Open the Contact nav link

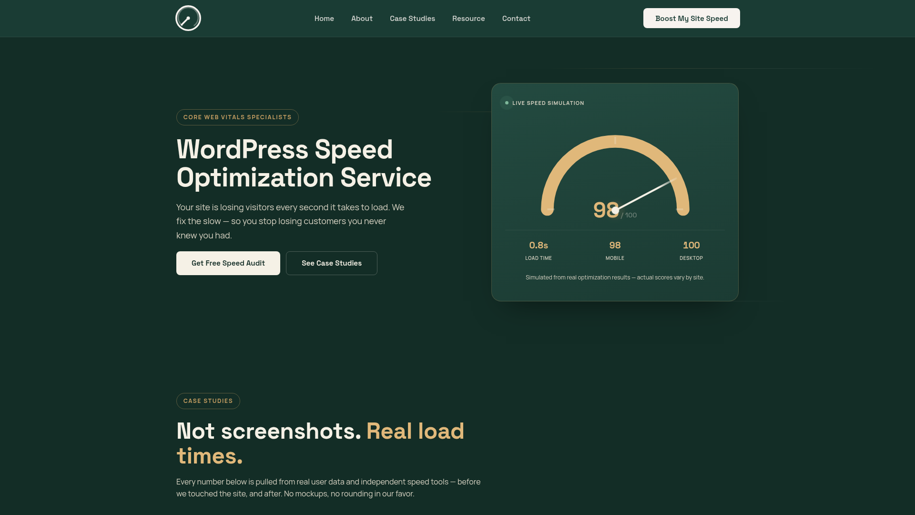[x=516, y=19]
